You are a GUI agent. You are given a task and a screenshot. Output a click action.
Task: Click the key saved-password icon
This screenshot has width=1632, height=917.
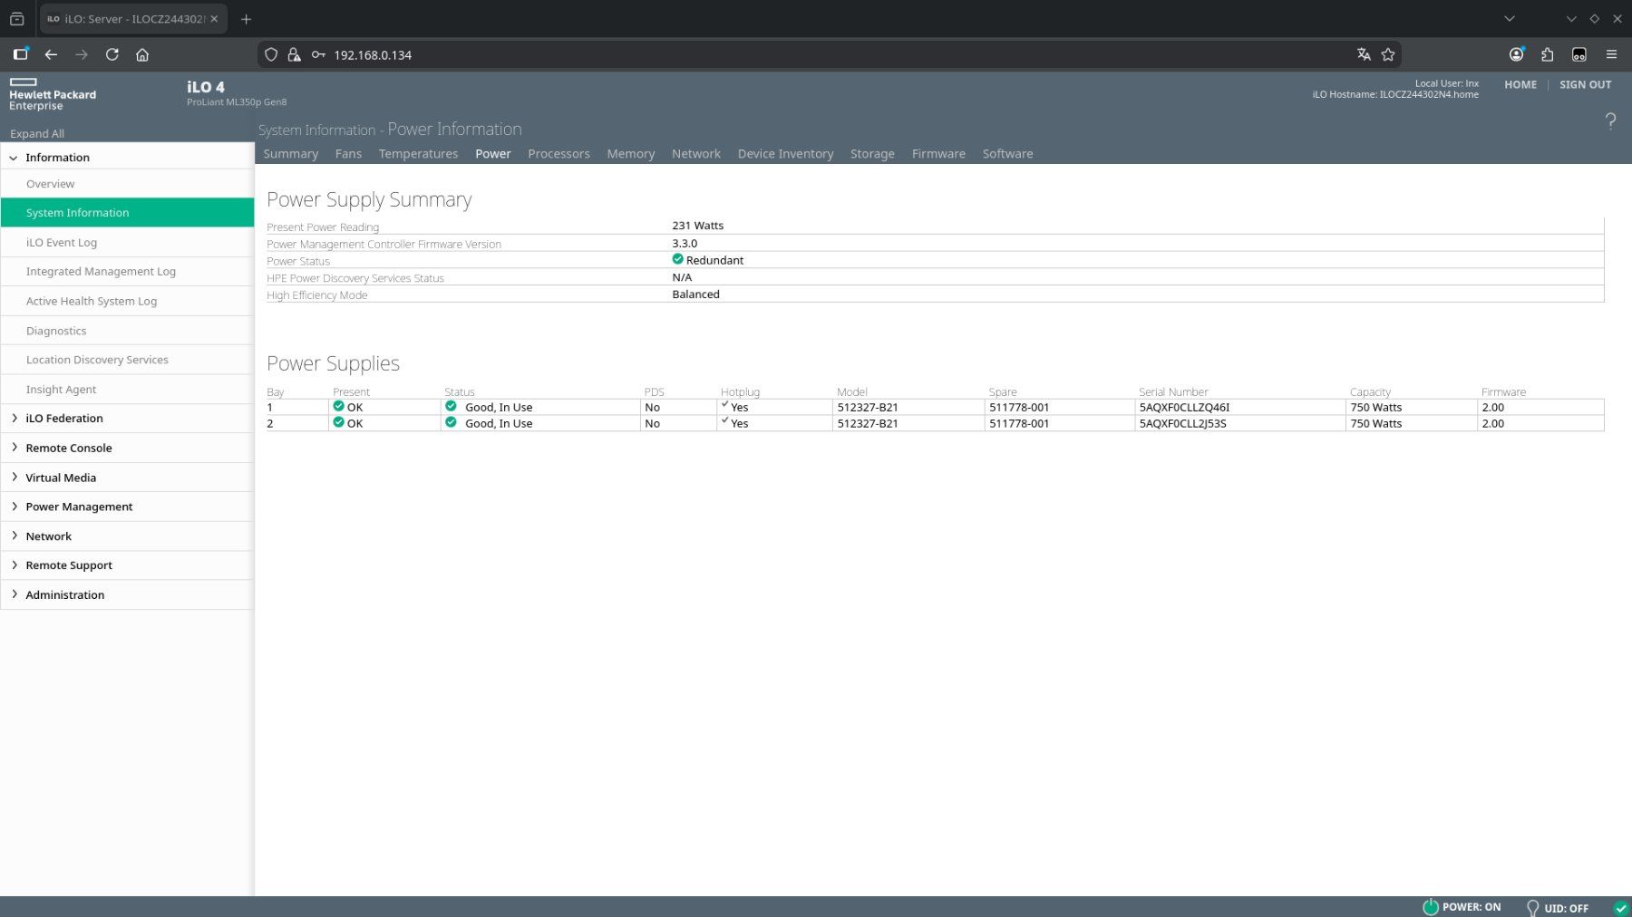[x=318, y=54]
